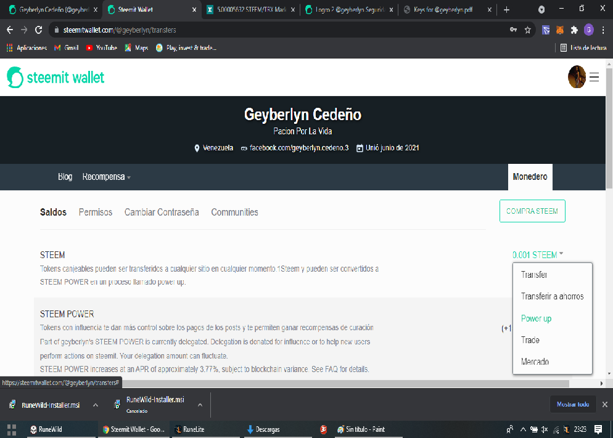
Task: Close the downloads bar
Action: pos(605,405)
